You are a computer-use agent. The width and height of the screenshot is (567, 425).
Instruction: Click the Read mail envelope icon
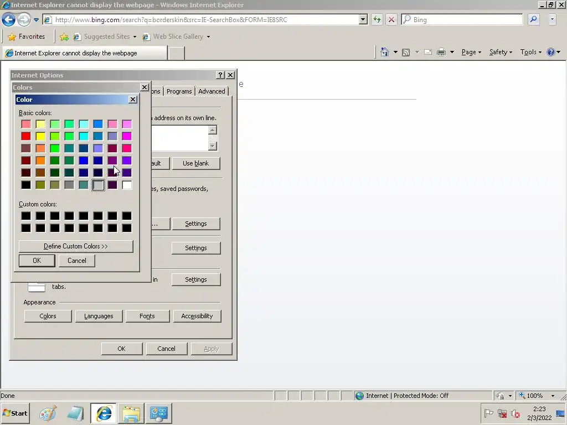(x=428, y=53)
